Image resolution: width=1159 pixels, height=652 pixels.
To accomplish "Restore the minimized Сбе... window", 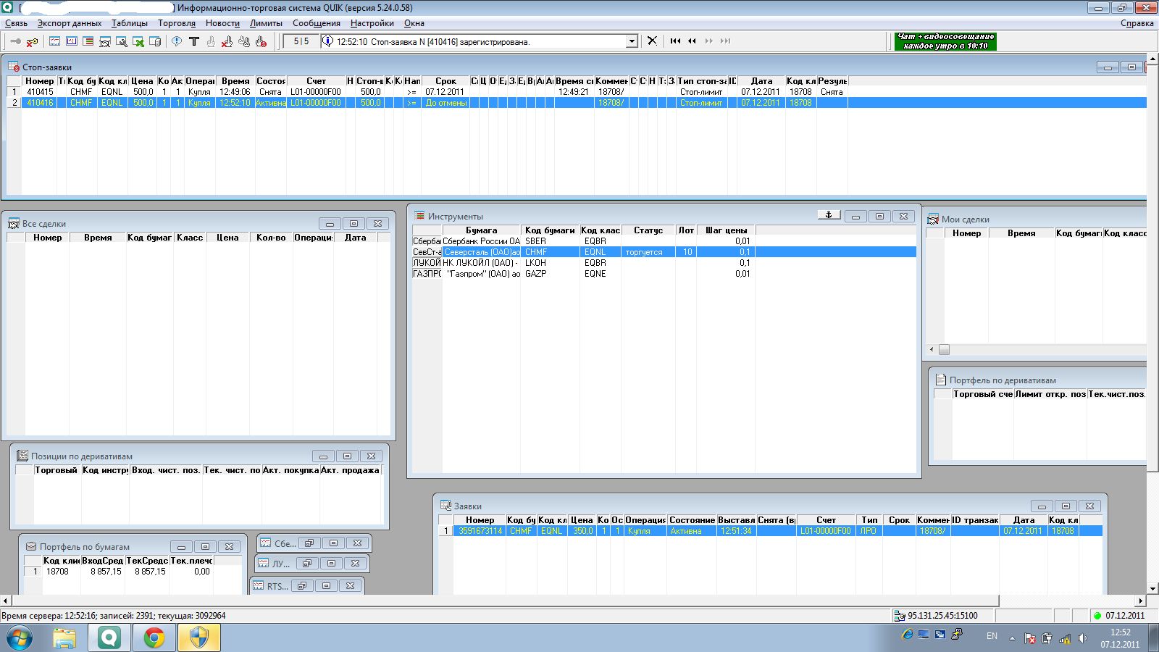I will click(309, 543).
